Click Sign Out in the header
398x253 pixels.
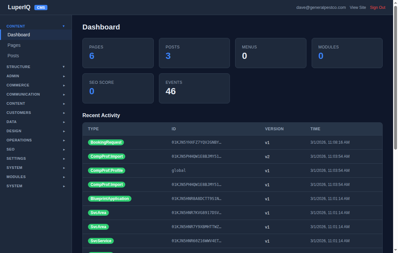(377, 7)
